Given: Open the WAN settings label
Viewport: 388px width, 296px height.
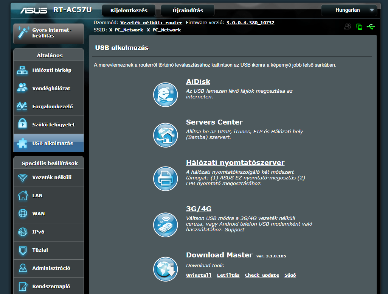Looking at the screenshot, I should coord(39,213).
